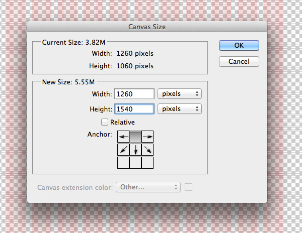Viewport: 302px width, 233px height.
Task: Click the top-left anchor arrow cell
Action: pyautogui.click(x=123, y=137)
